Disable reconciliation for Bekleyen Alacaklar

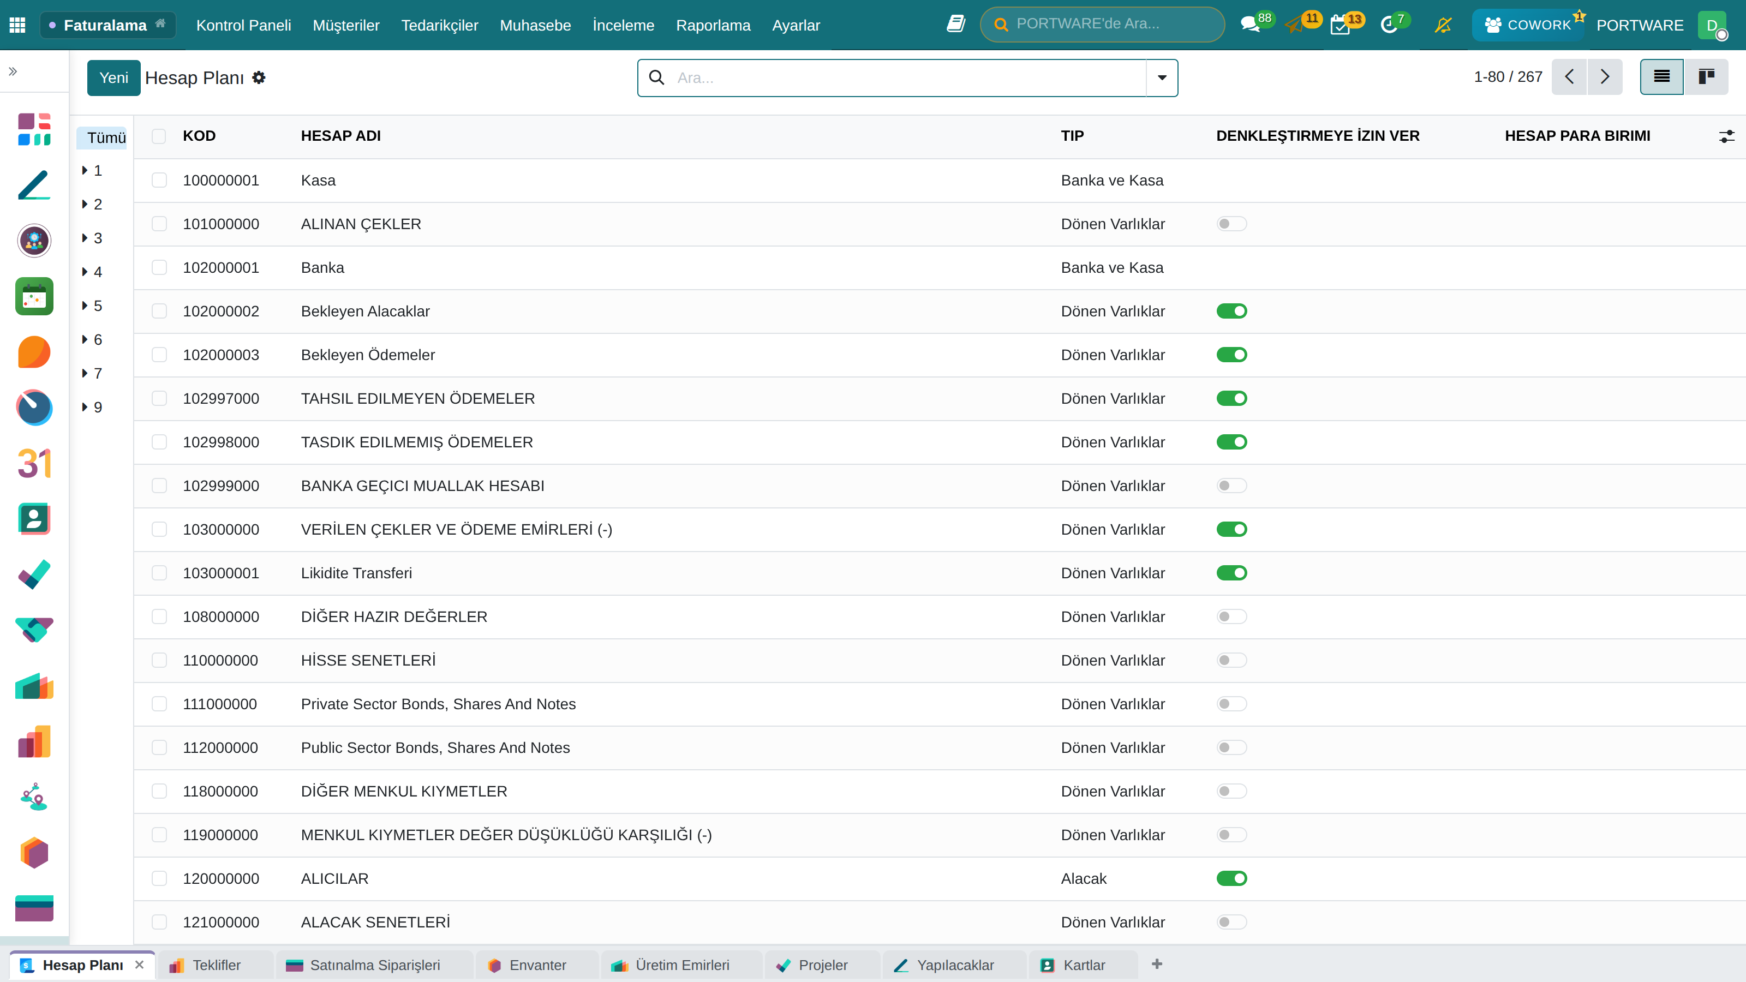1231,311
